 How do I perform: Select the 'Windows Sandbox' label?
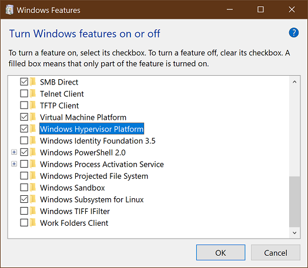(x=72, y=188)
